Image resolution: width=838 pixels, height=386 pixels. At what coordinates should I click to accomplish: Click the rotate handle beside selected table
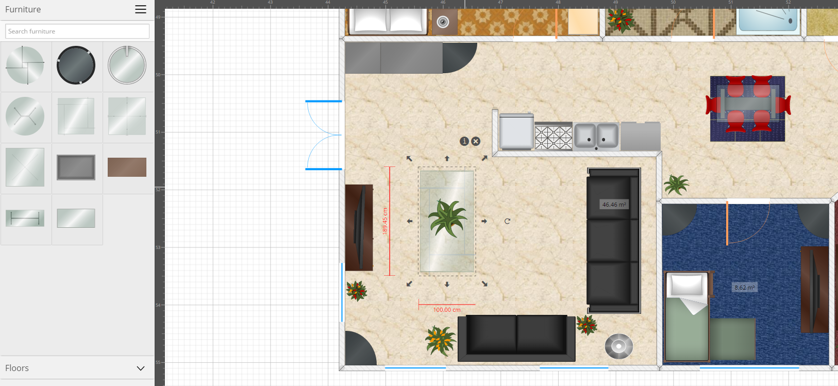(x=507, y=221)
